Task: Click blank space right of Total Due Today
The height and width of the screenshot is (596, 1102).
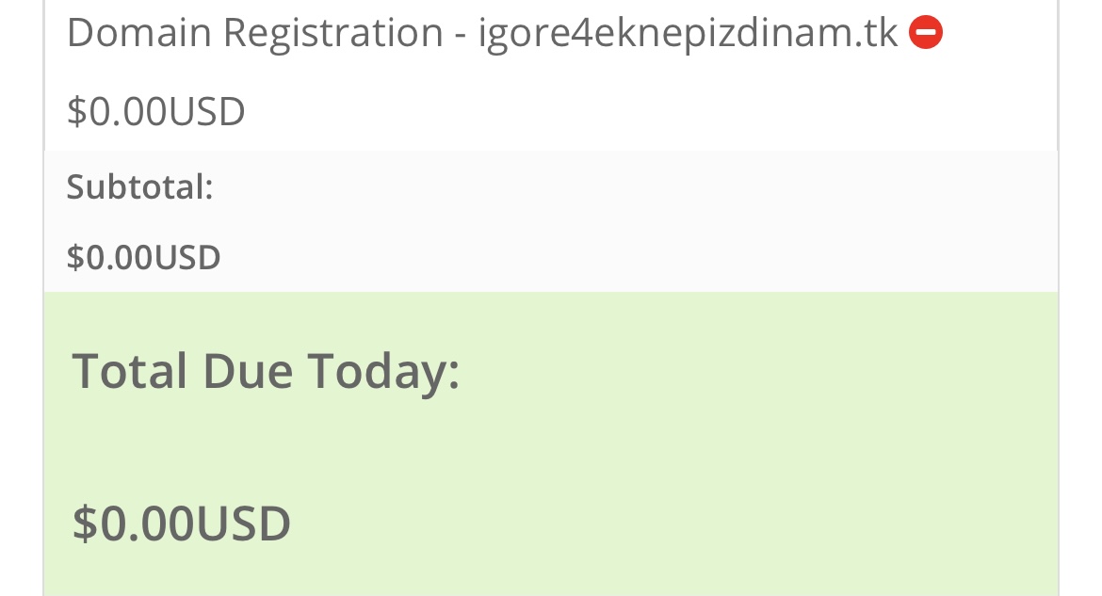Action: tap(754, 371)
